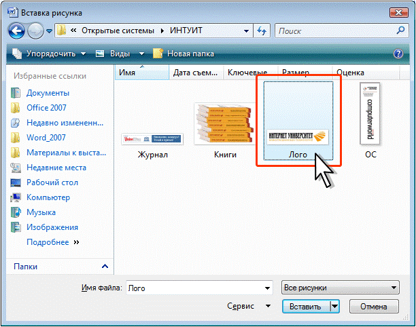The image size is (416, 327).
Task: Click the Word icon in title bar
Action: pos(12,12)
